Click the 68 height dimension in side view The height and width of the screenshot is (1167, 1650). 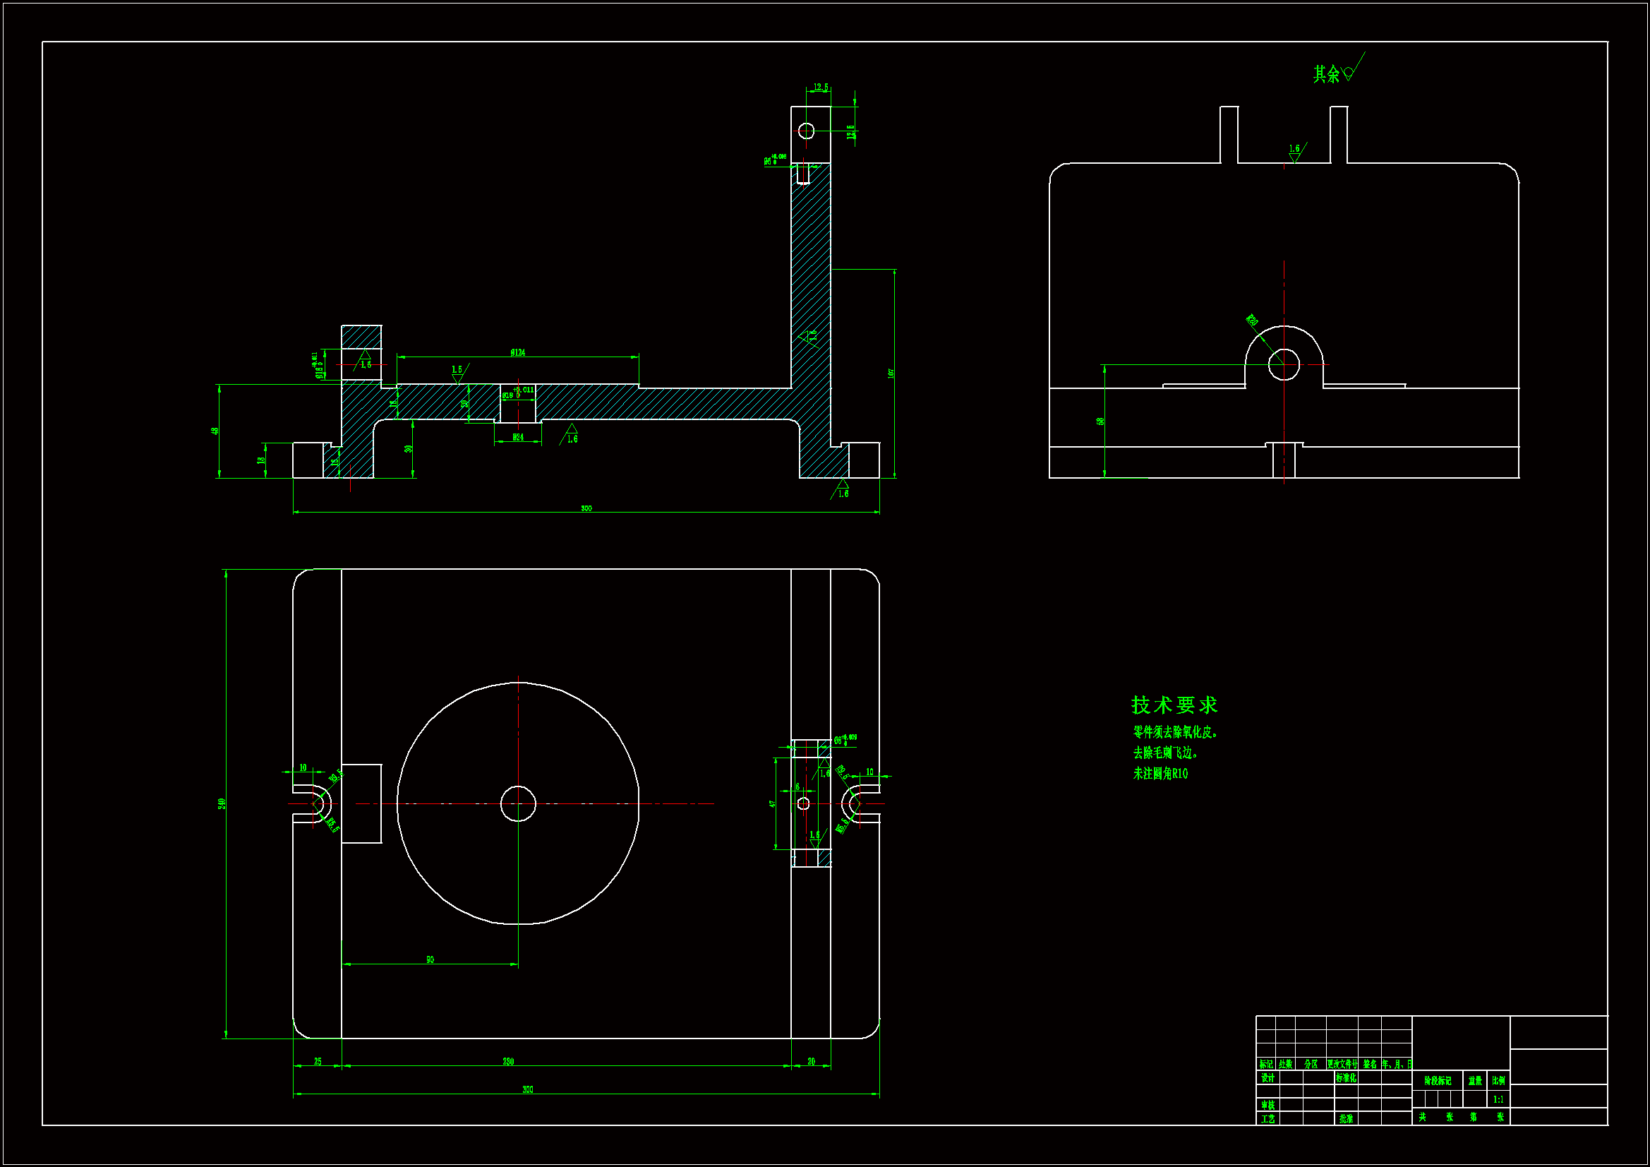pyautogui.click(x=1100, y=421)
